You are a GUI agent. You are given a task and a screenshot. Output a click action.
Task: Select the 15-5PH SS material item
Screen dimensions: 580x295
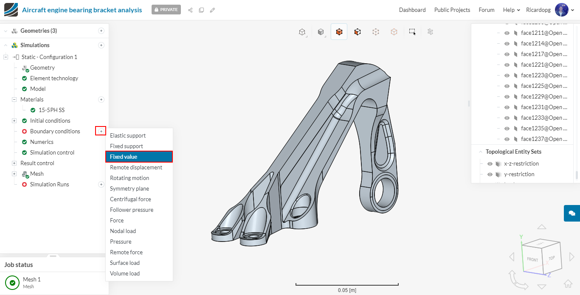pos(51,110)
